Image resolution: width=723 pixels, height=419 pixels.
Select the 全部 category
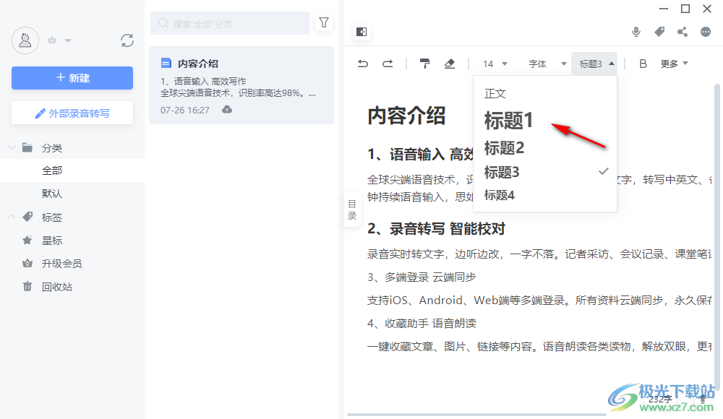(72, 170)
